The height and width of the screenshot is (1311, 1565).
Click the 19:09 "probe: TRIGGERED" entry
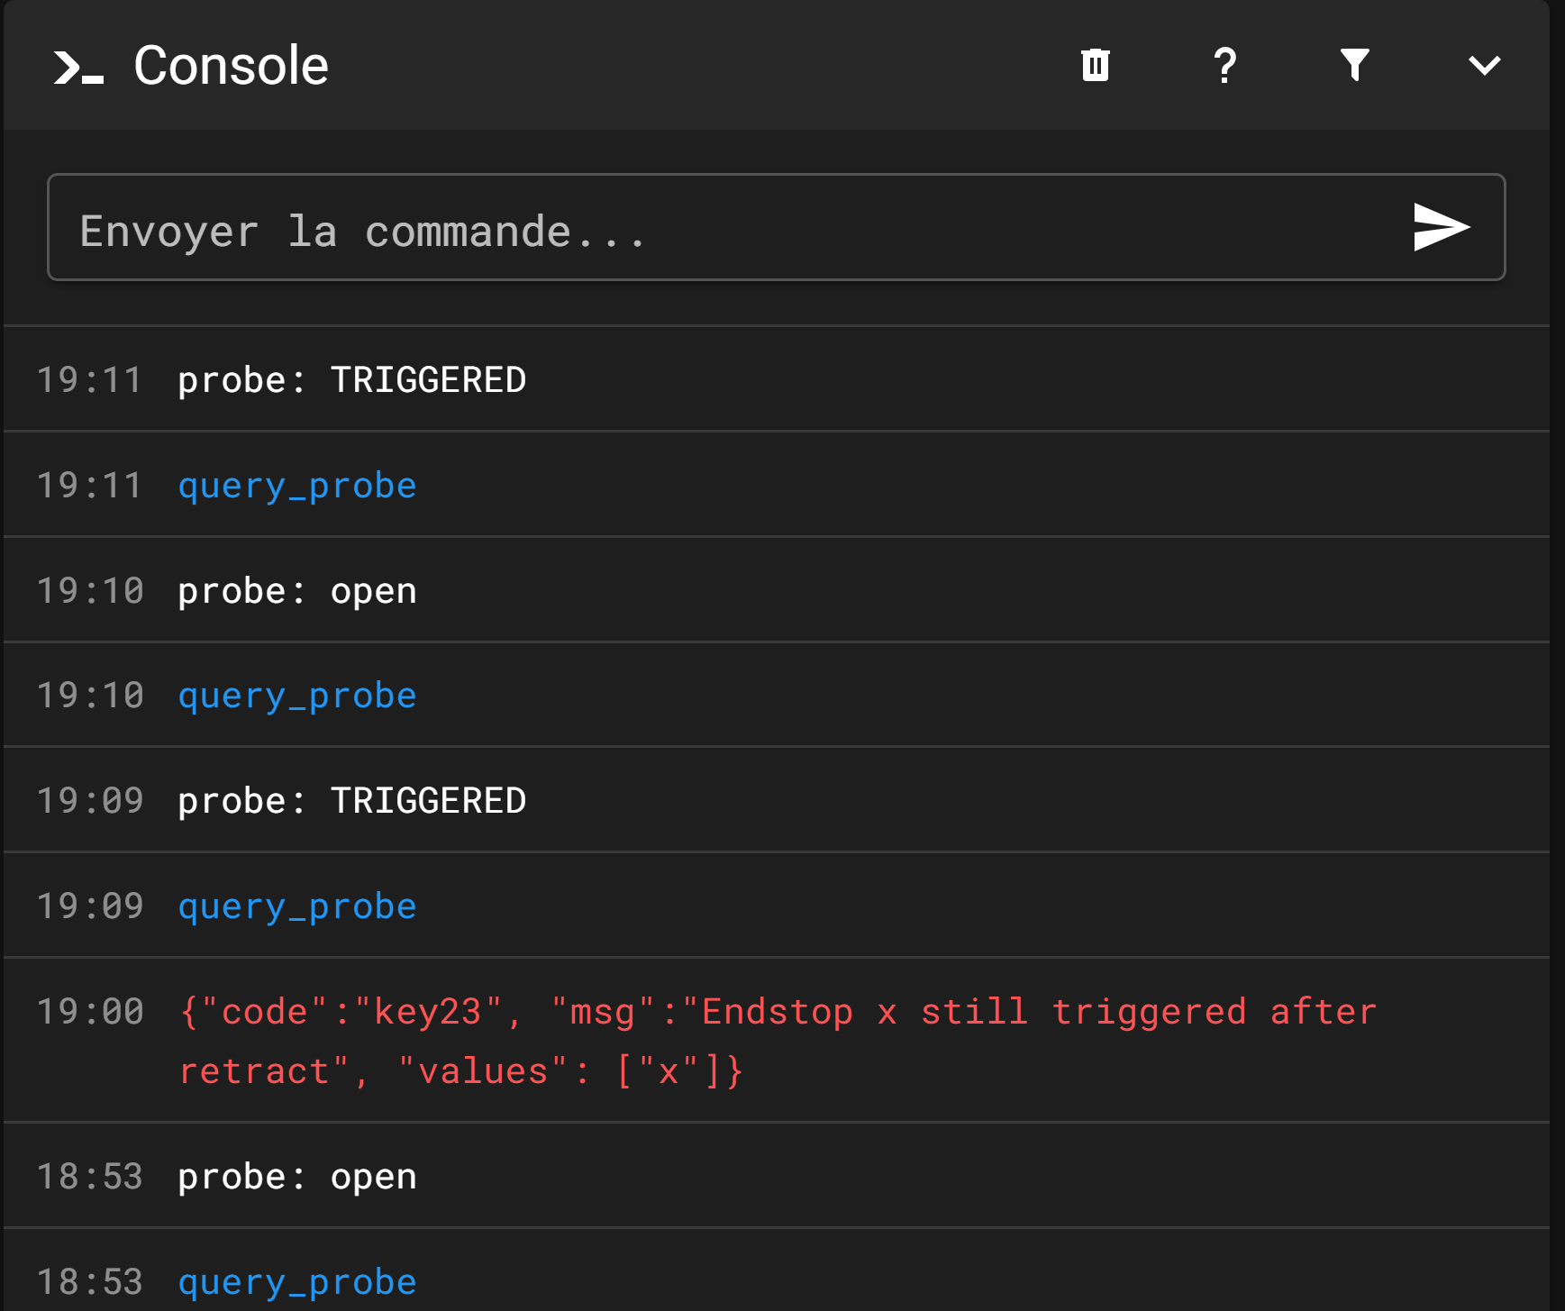pyautogui.click(x=351, y=801)
